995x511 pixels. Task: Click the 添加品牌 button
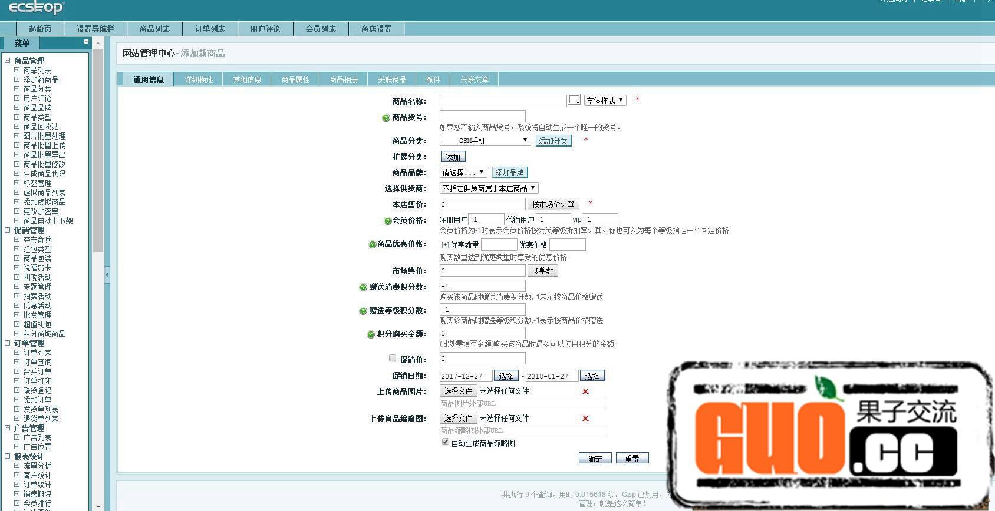[x=509, y=172]
